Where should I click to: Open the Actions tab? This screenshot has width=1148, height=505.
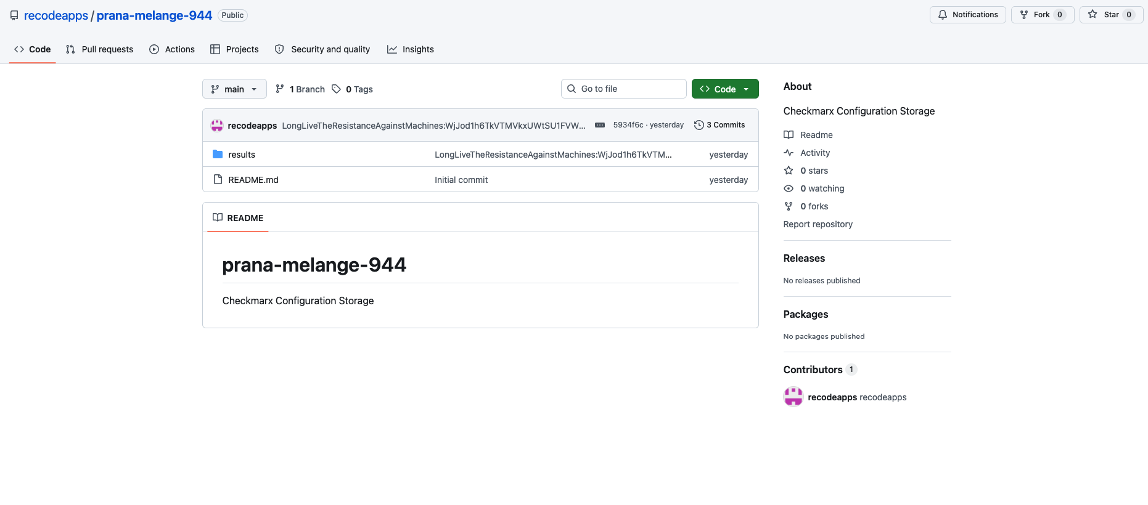(x=172, y=49)
